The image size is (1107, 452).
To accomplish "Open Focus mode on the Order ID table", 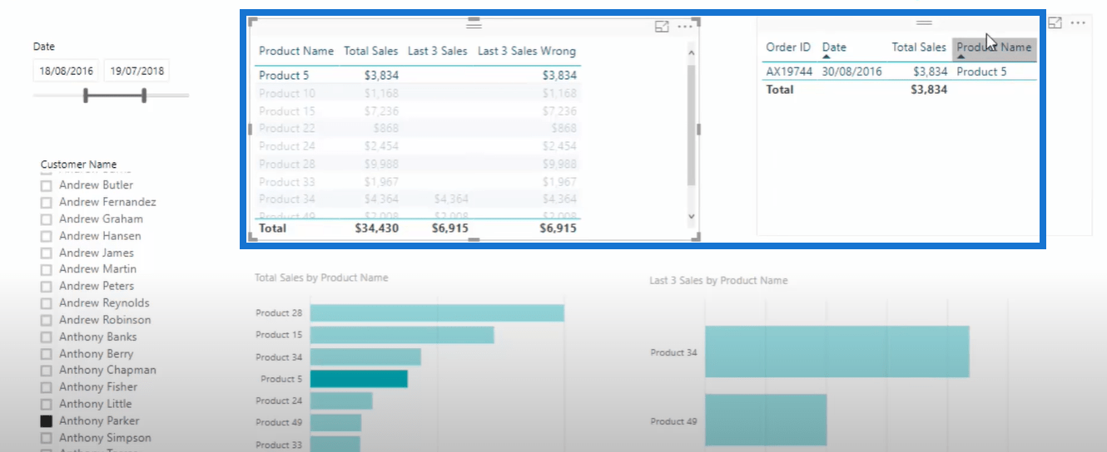I will (1055, 23).
